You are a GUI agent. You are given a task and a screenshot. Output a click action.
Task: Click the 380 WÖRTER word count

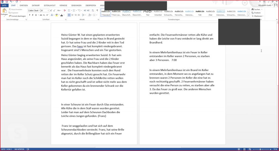click(19, 149)
